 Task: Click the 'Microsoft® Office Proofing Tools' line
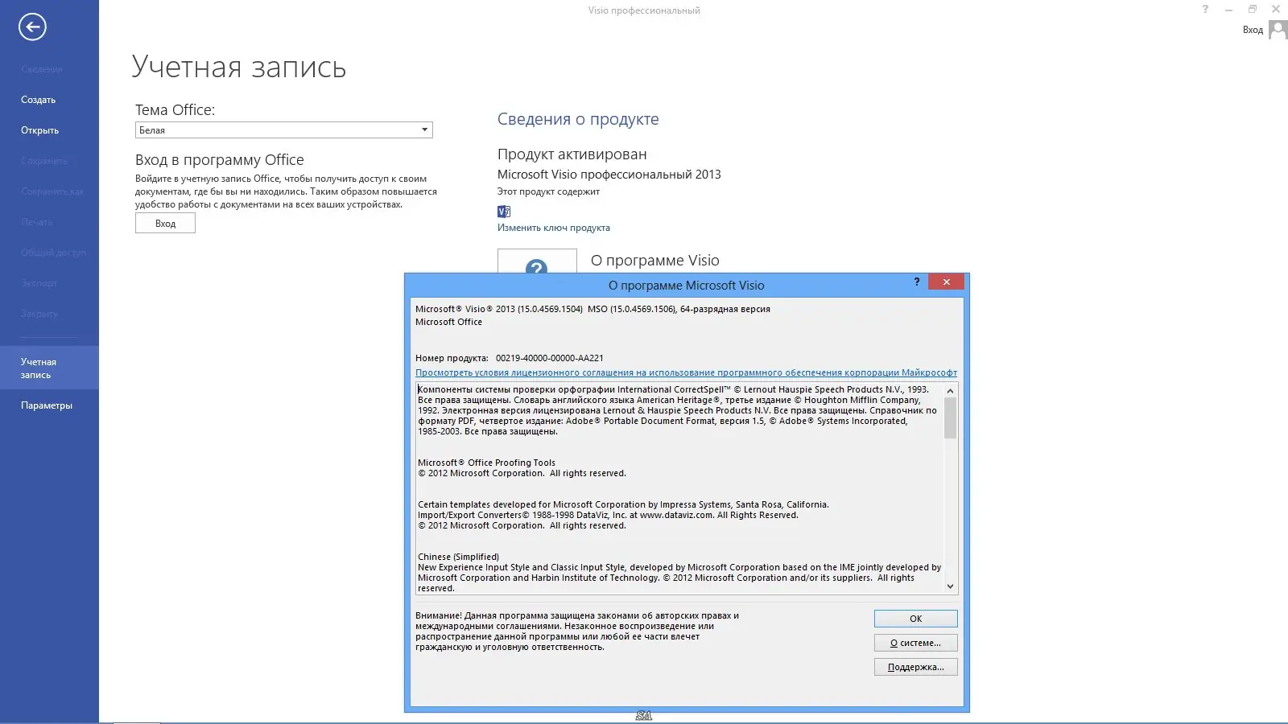(486, 463)
